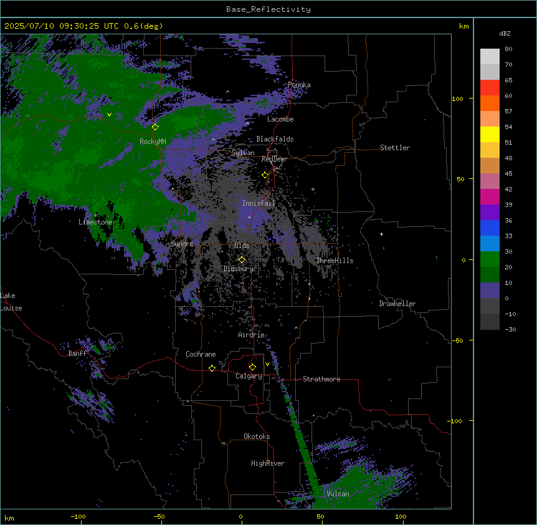
Task: Click the yellow V marker northwest of RockyMH
Action: coord(109,115)
